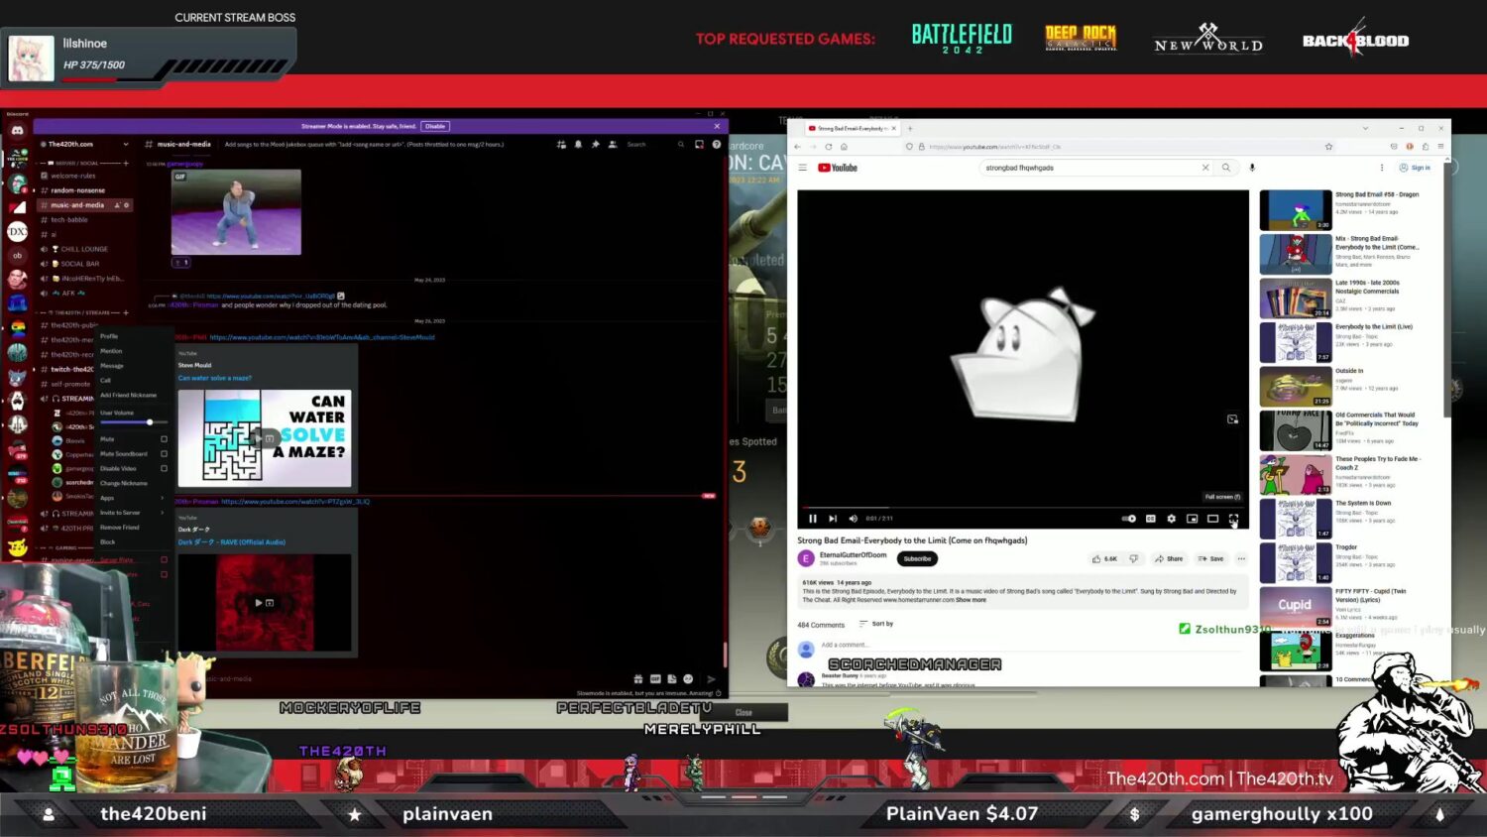Click the YouTube logo
Screen dimensions: 1487x837
838,168
